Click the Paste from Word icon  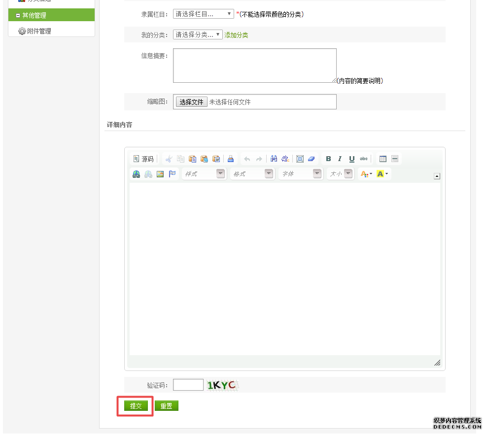(x=216, y=159)
